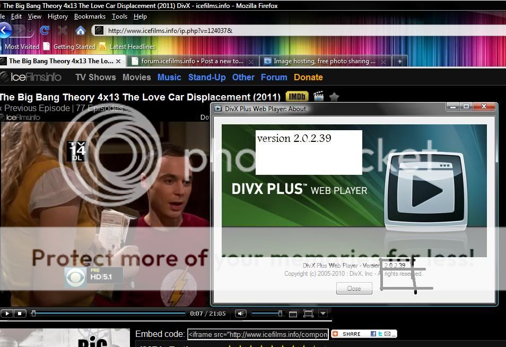
Task: Open the back-forward history dropdown arrow
Action: 30,31
